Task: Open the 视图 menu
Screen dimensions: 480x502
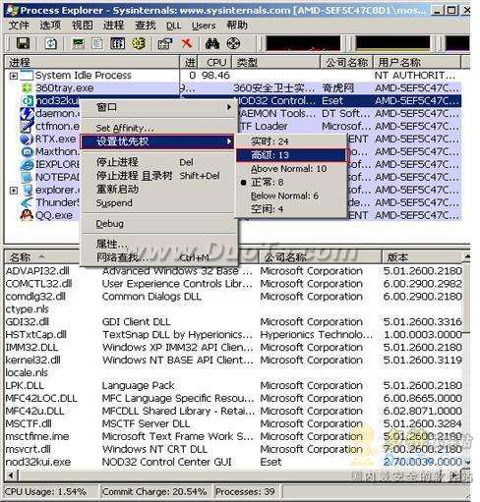Action: [82, 26]
